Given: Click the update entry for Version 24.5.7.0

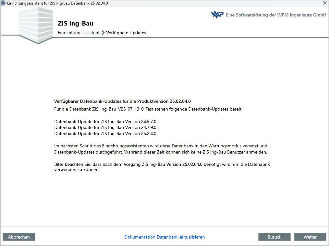Looking at the screenshot, I should 105,122.
